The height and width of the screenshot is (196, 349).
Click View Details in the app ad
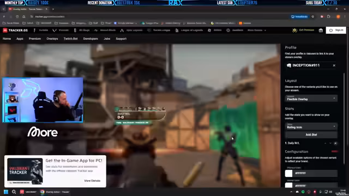pyautogui.click(x=92, y=181)
